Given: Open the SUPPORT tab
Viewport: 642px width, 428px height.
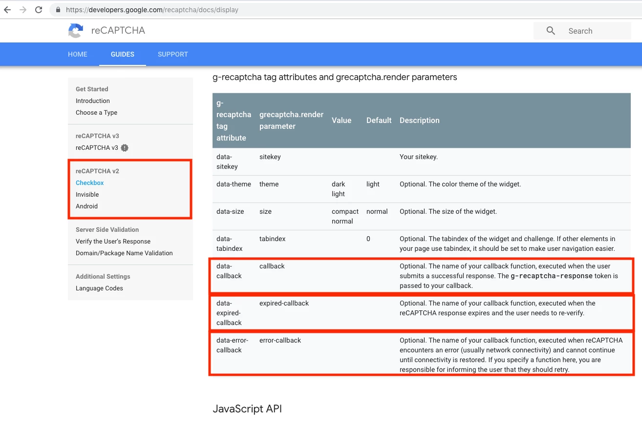Looking at the screenshot, I should (x=173, y=54).
